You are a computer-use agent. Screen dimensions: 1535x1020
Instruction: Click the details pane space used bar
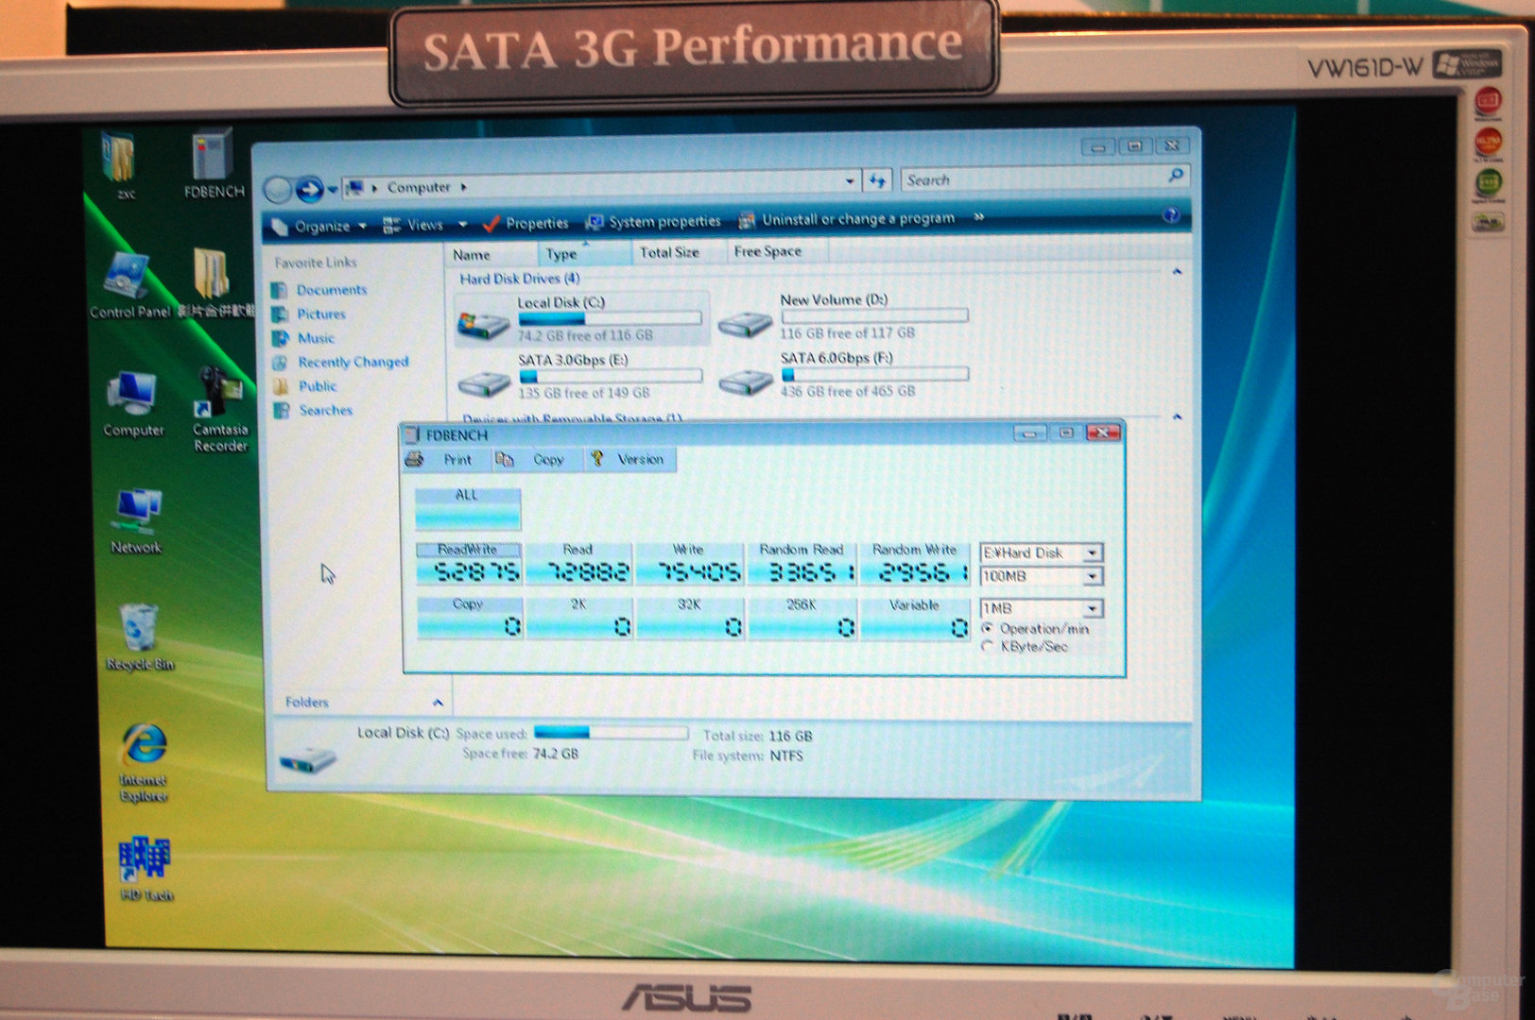[x=611, y=732]
